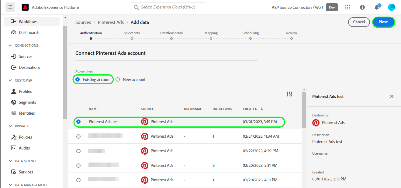Click the Next button

pos(383,22)
